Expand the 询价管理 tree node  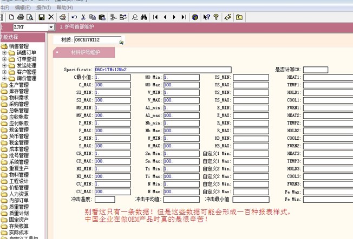coord(5,78)
